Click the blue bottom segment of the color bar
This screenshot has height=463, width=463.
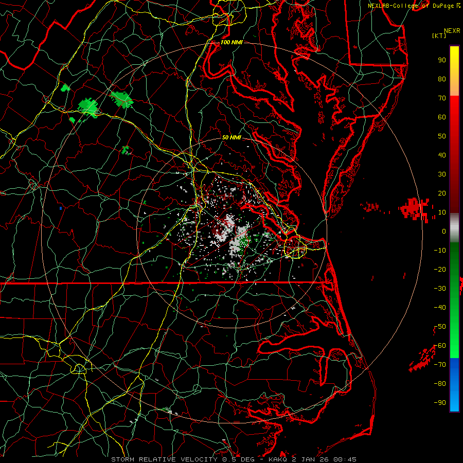click(454, 385)
